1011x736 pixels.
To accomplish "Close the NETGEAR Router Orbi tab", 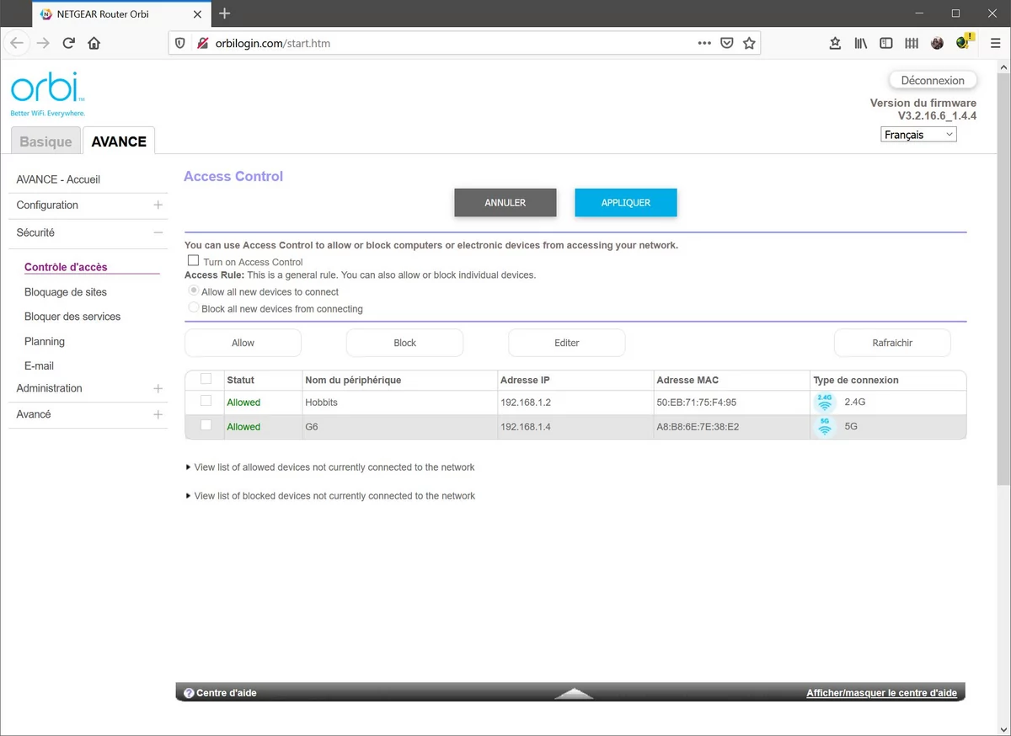I will [x=197, y=14].
